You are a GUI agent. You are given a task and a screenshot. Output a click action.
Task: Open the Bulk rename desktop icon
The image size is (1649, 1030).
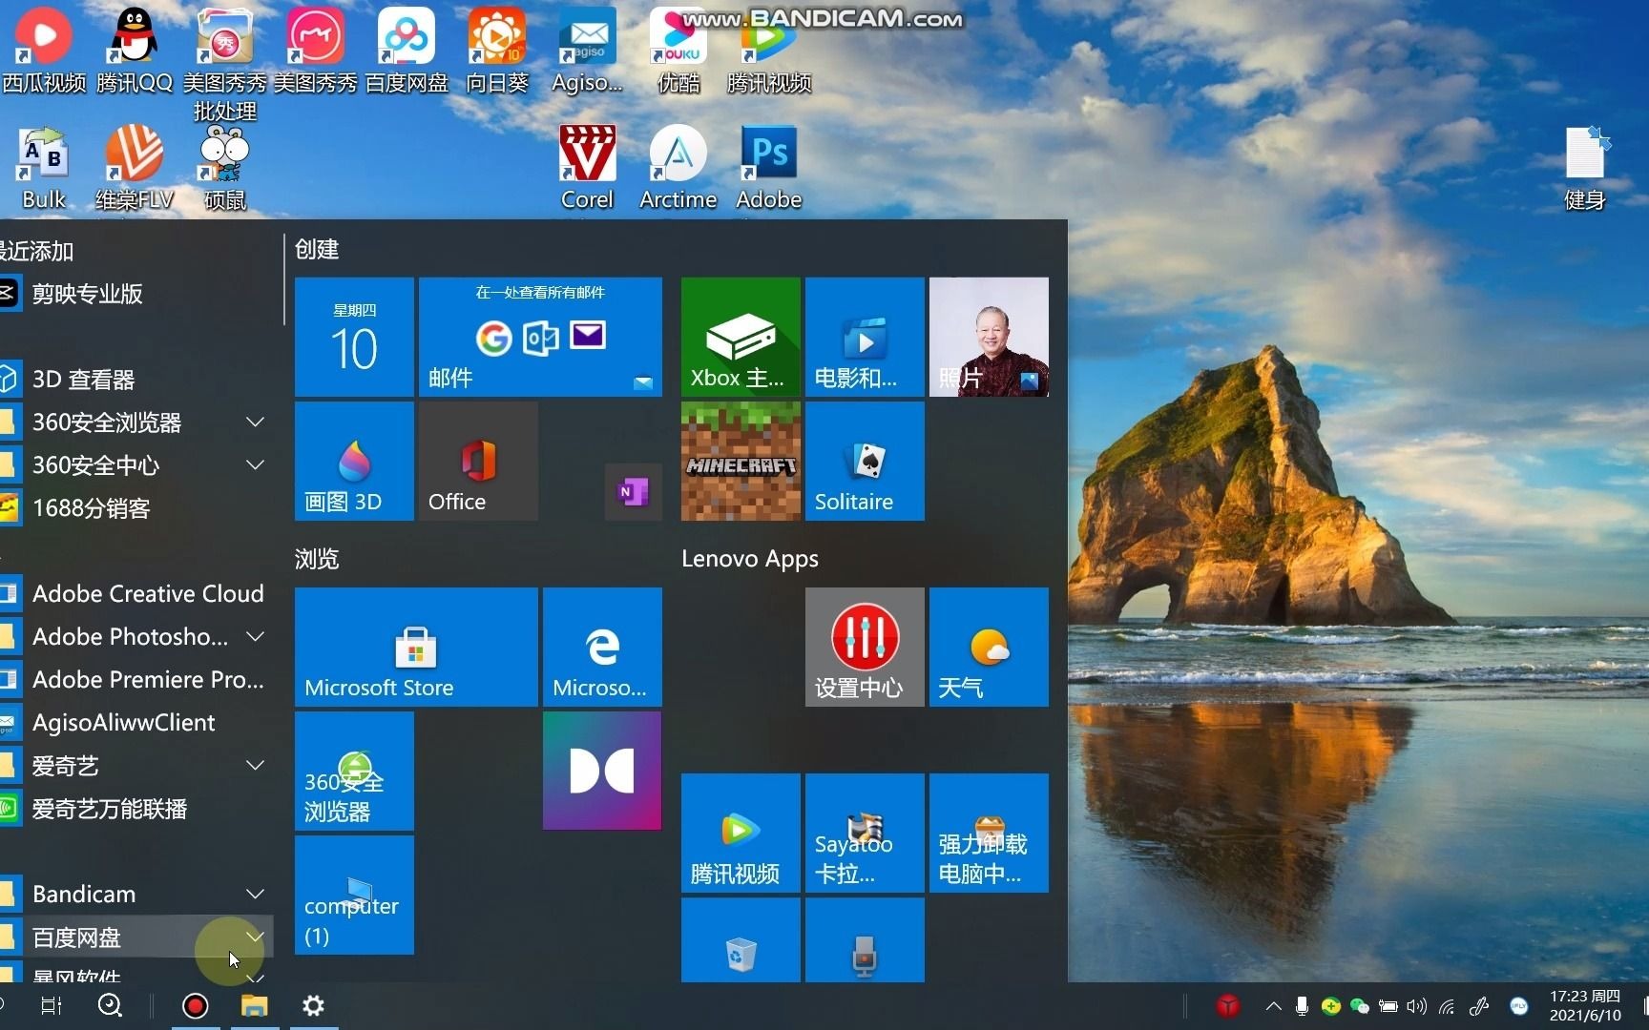(43, 167)
